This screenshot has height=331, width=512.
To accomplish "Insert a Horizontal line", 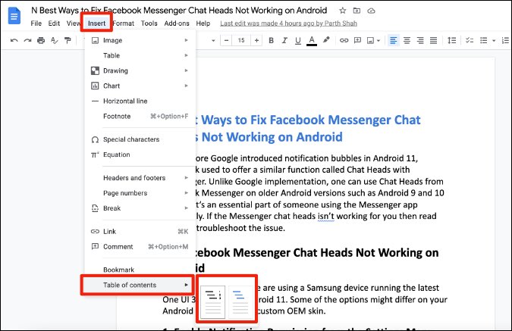I will [x=140, y=101].
